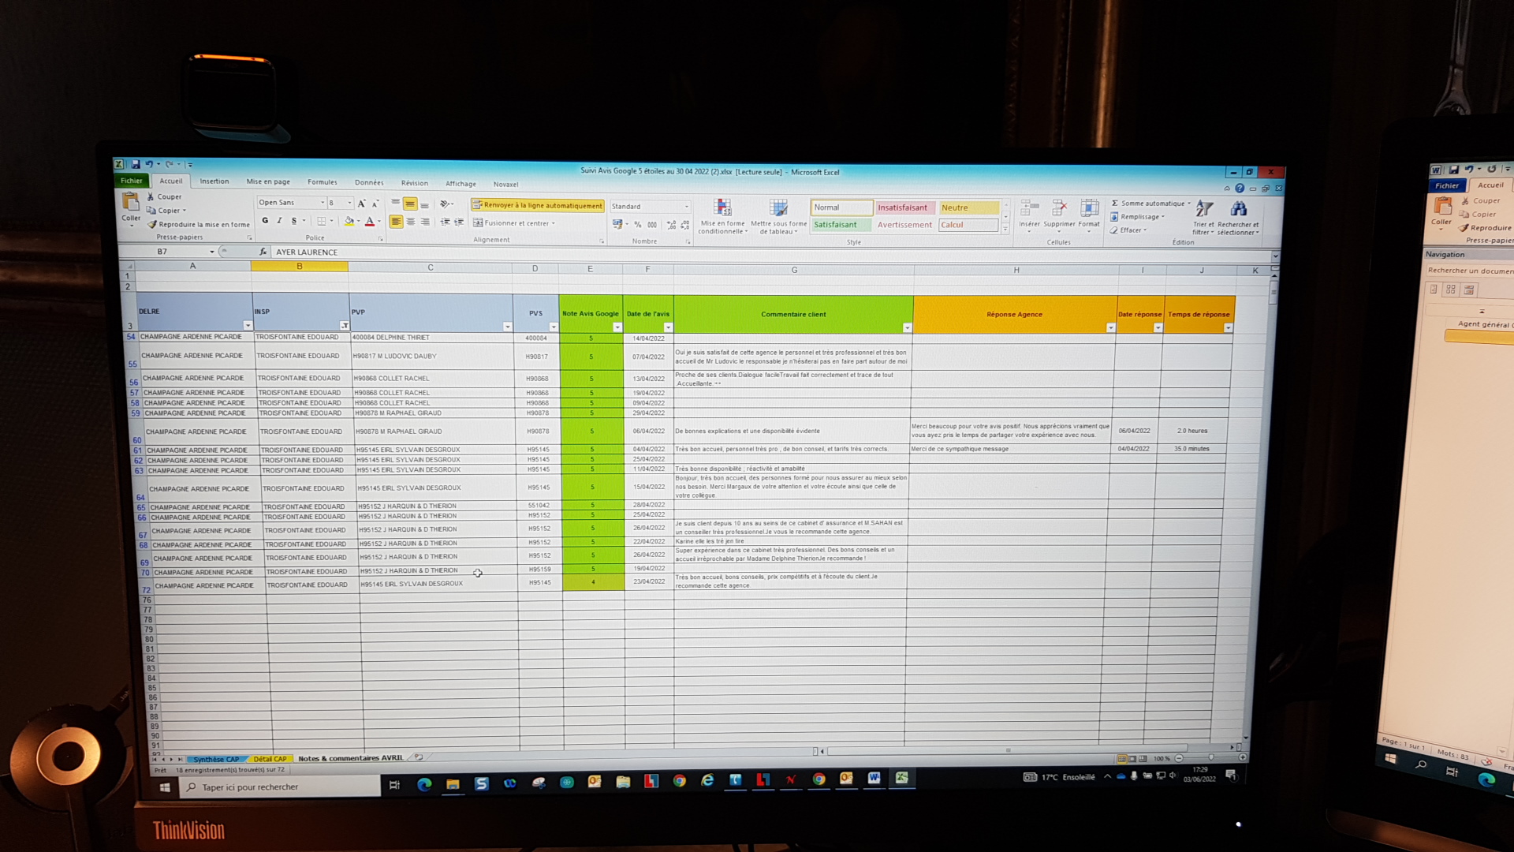Open the Réponse Agence filter dropdown
Screen dimensions: 1514x852
click(x=1110, y=327)
